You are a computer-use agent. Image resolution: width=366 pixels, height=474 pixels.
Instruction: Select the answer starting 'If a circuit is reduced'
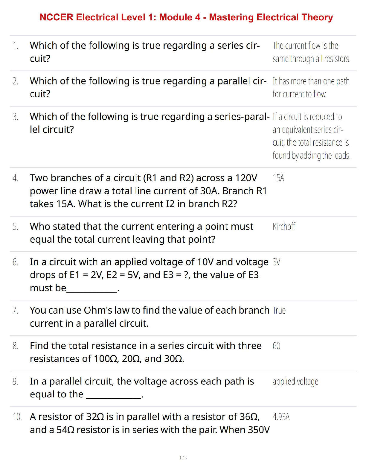pyautogui.click(x=311, y=136)
